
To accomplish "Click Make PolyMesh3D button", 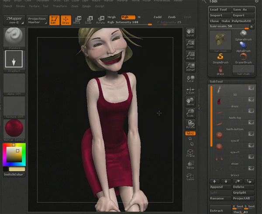I will [238, 21].
